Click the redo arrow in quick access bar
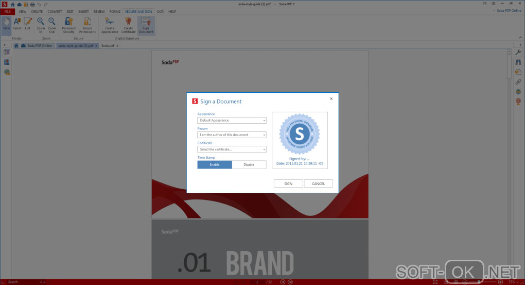Screen dimensions: 525x285 [45, 4]
